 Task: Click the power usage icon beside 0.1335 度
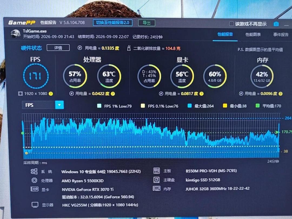(x=80, y=48)
